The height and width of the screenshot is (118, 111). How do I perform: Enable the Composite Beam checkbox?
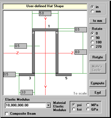[7, 114]
